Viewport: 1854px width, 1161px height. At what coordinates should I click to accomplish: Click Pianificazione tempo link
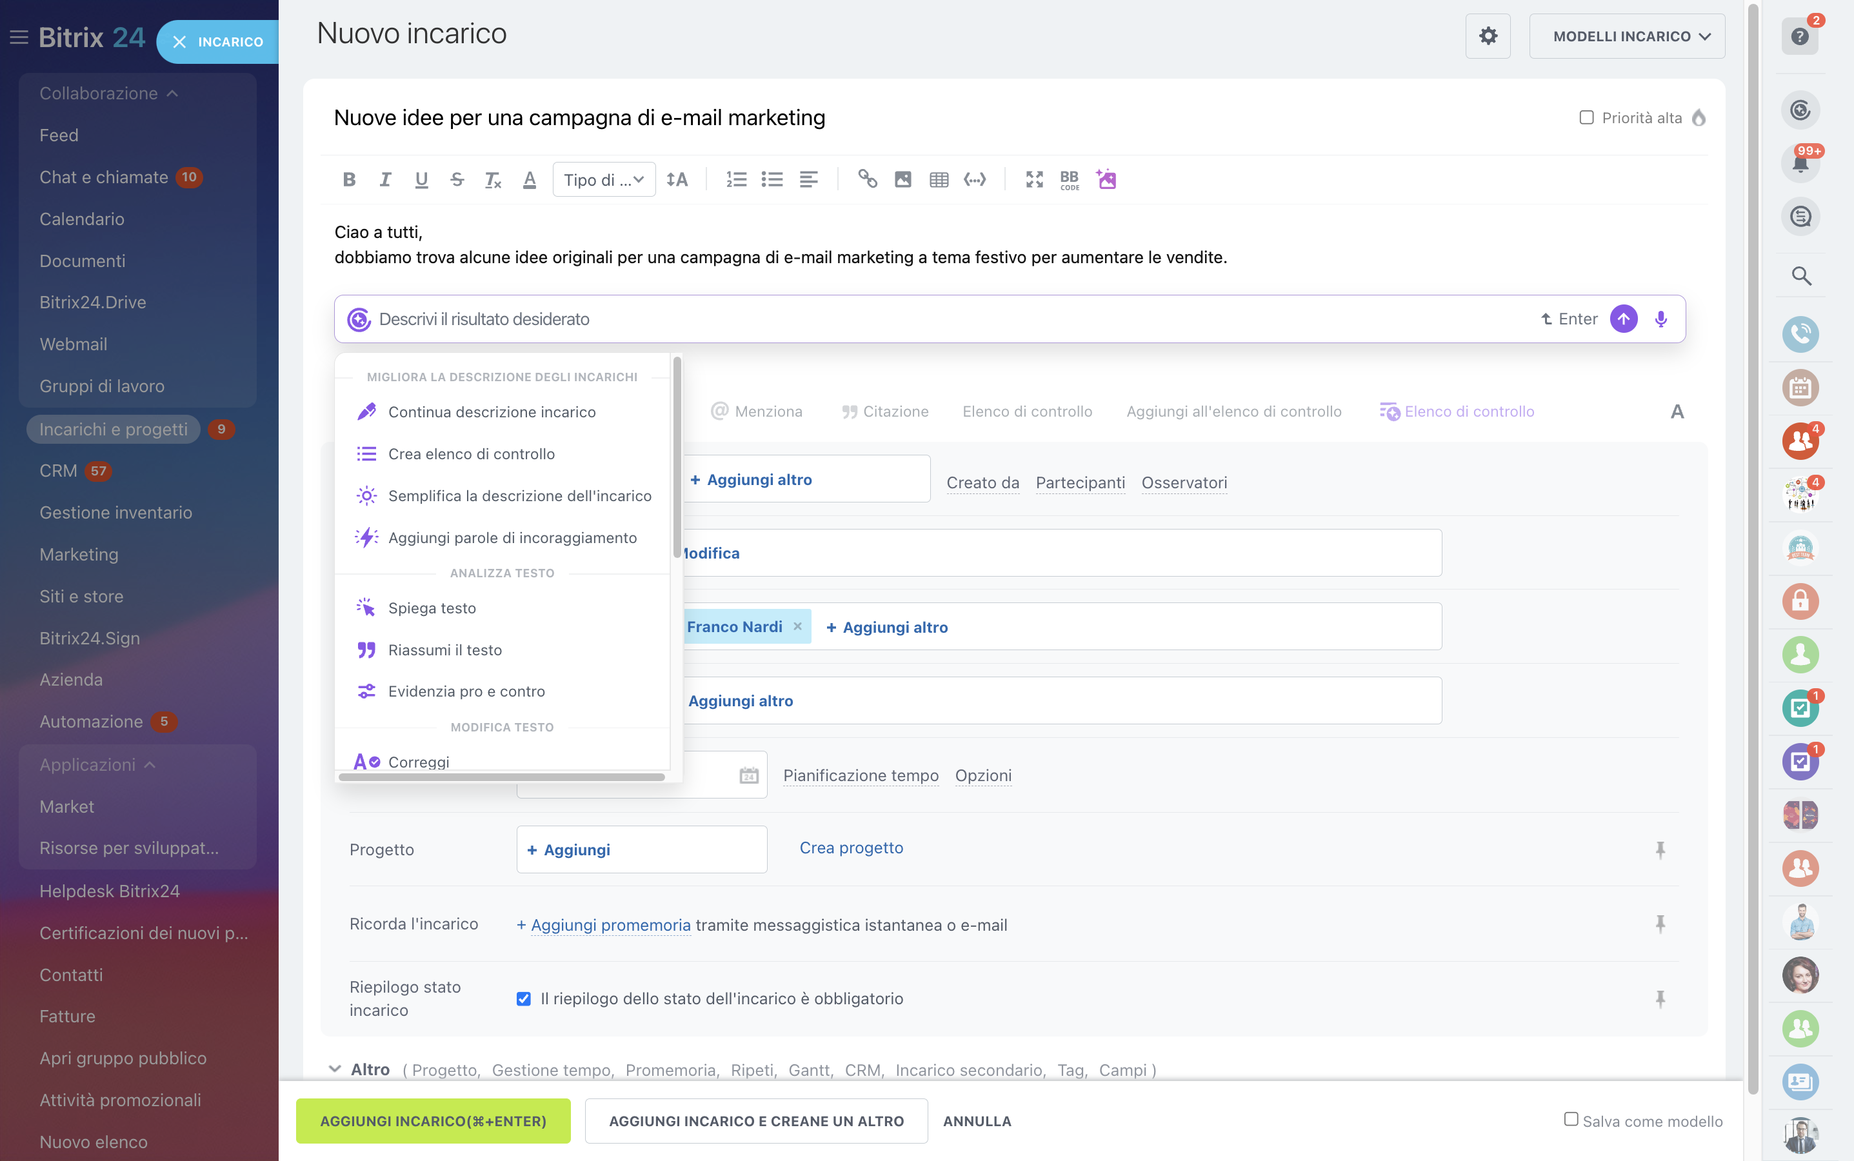tap(860, 775)
